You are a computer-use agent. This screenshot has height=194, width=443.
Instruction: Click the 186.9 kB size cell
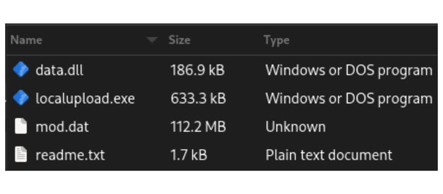pyautogui.click(x=198, y=70)
